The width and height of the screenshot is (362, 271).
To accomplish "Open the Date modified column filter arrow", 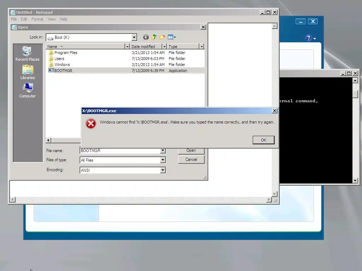I will [164, 47].
